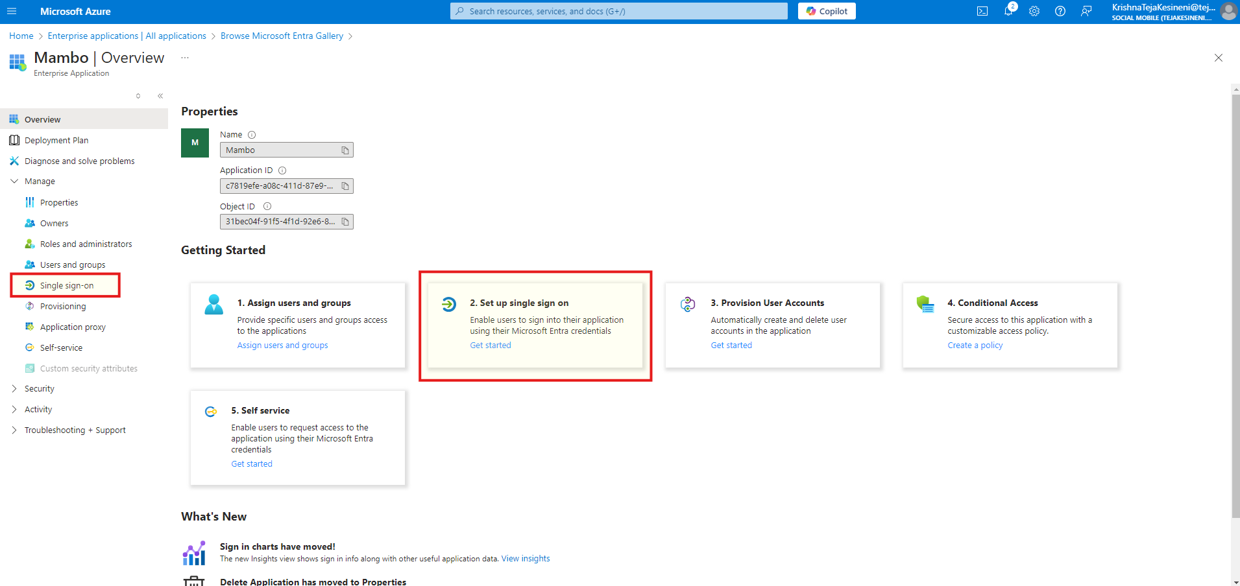Click the help question mark icon

click(x=1060, y=11)
